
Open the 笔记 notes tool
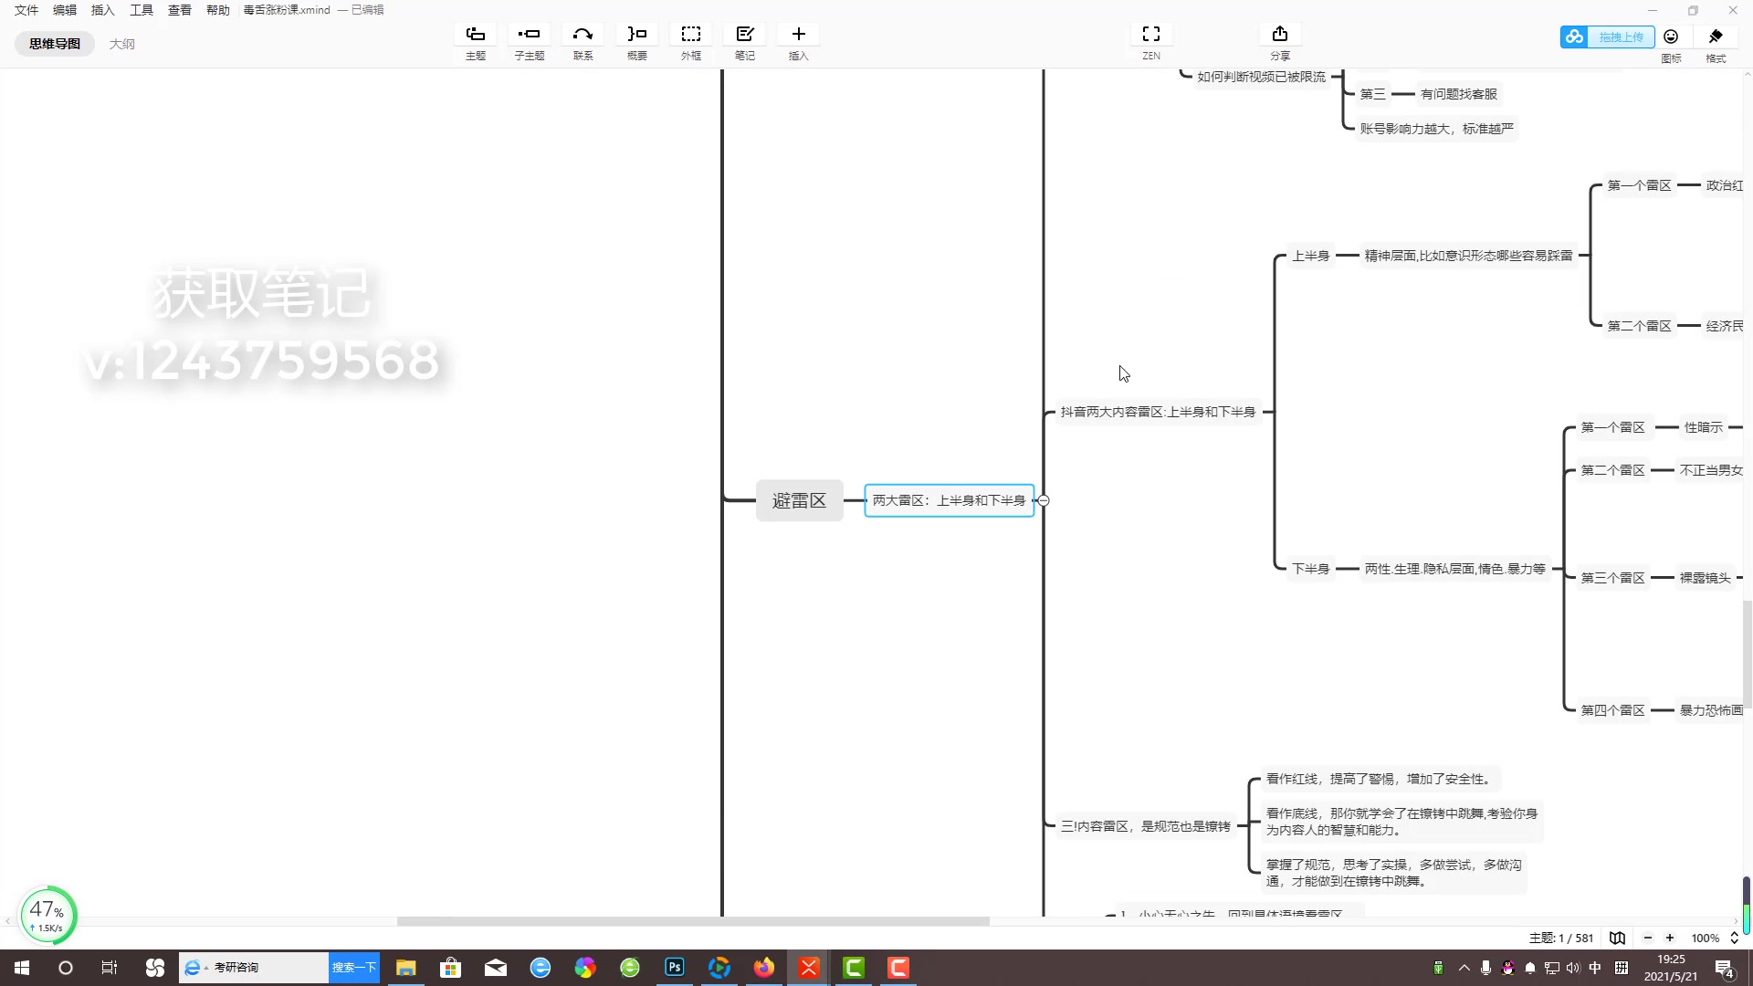(745, 35)
